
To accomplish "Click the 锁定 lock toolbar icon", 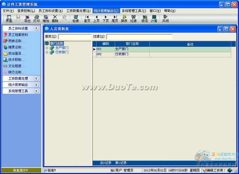I will (x=145, y=18).
